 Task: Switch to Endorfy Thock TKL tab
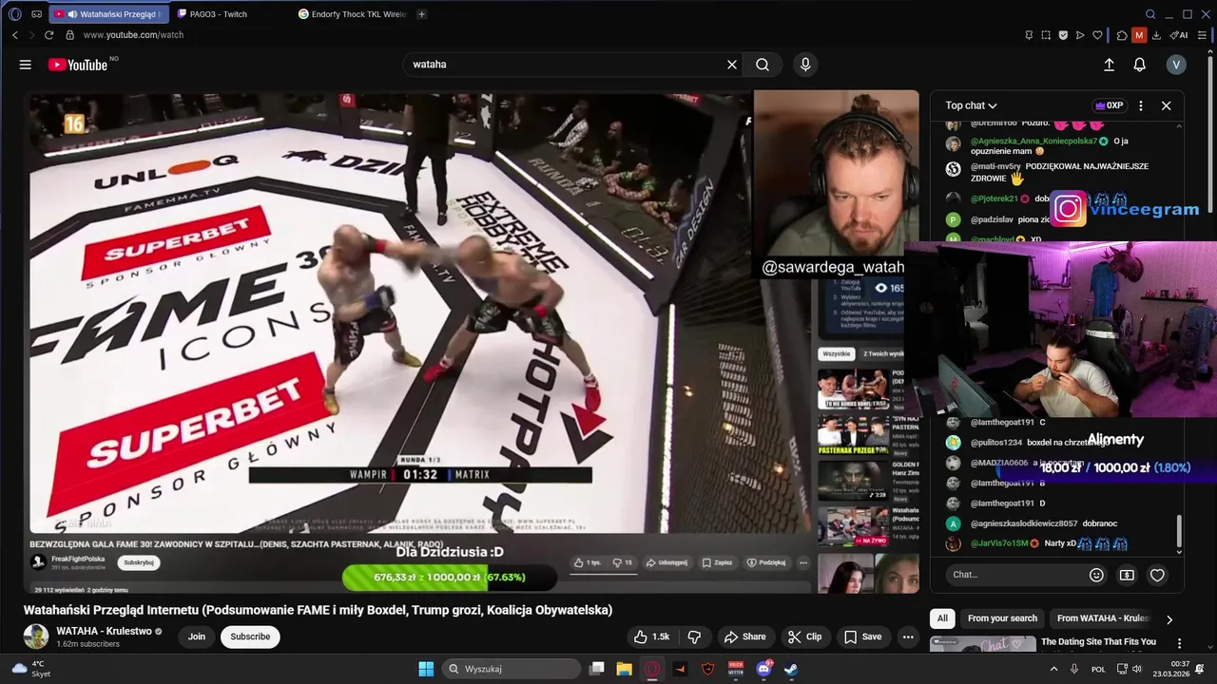[x=352, y=14]
